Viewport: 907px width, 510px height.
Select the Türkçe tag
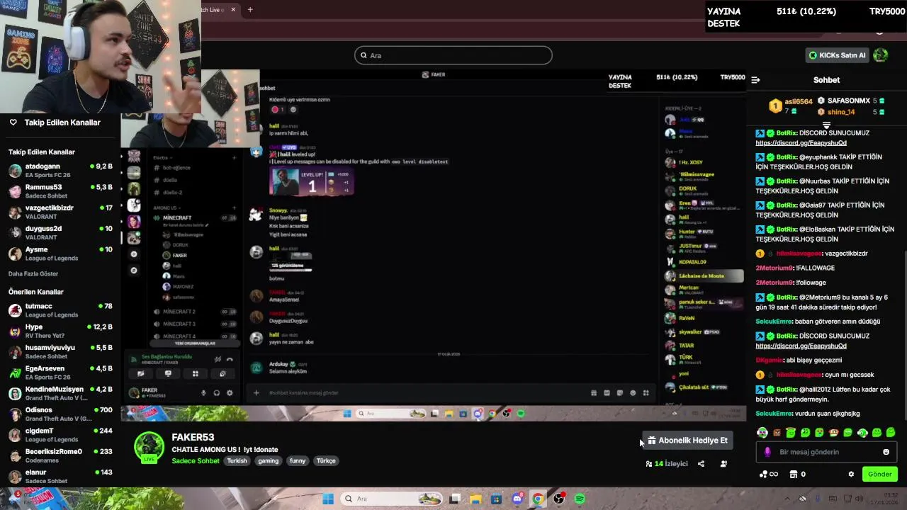tap(326, 460)
